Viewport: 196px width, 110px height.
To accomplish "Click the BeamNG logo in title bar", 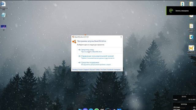I will coord(73,37).
